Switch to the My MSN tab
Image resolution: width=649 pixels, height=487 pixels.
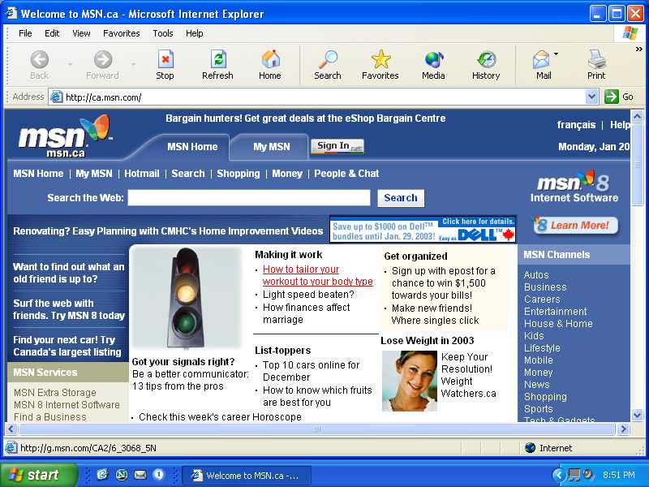click(x=271, y=147)
